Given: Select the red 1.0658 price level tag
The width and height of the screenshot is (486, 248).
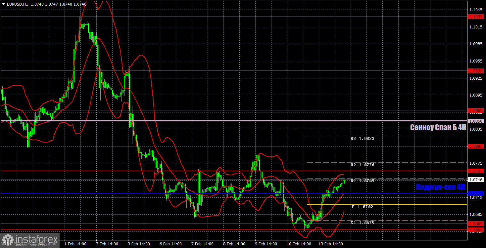Looking at the screenshot, I should pyautogui.click(x=476, y=230).
